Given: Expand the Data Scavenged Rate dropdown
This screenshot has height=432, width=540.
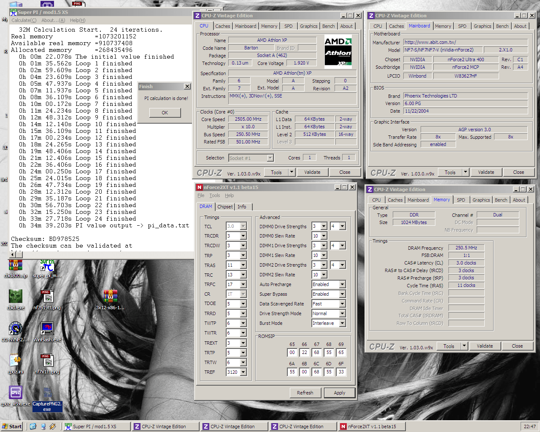Looking at the screenshot, I should tap(342, 304).
